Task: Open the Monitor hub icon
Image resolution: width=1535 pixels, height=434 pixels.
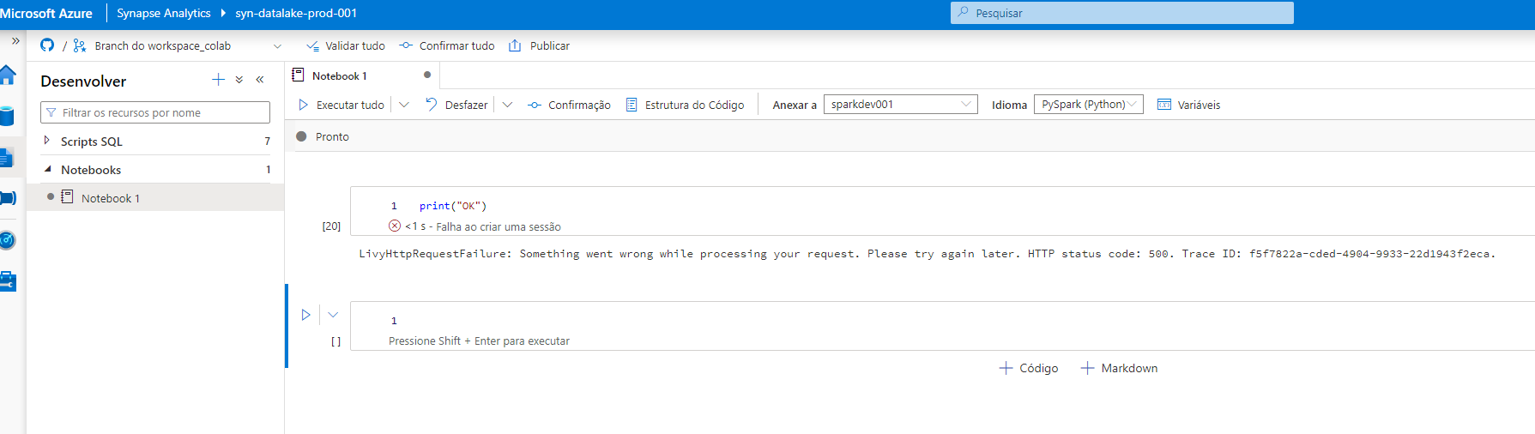Action: 7,240
